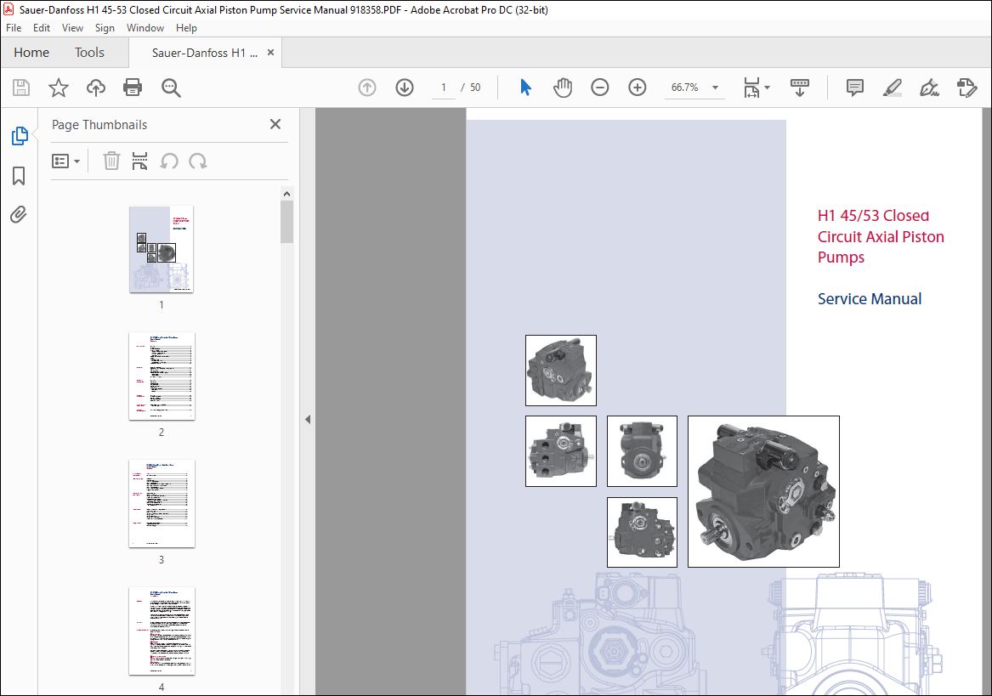The height and width of the screenshot is (696, 992).
Task: Click the 'Service Manual' title text
Action: pos(870,298)
